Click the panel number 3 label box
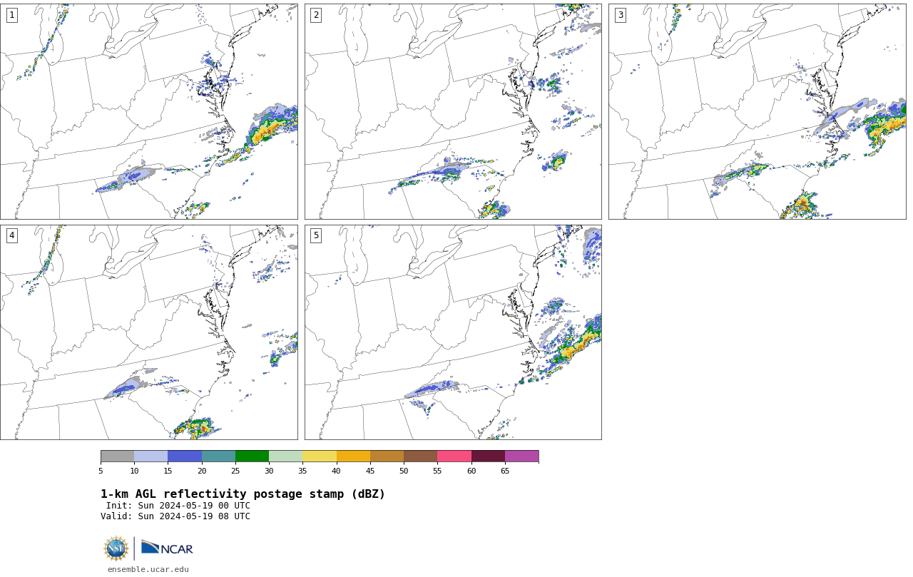Image resolution: width=913 pixels, height=577 pixels. point(621,15)
